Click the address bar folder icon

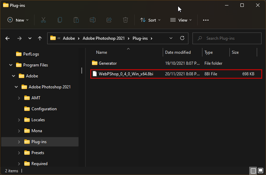[53, 38]
